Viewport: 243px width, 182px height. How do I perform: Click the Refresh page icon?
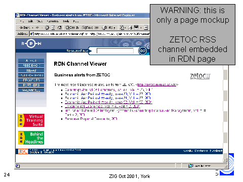(53, 27)
